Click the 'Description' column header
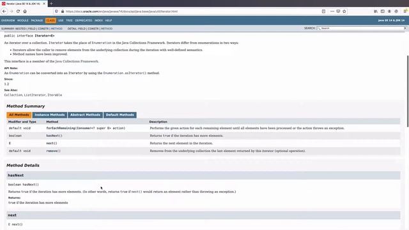 158,122
